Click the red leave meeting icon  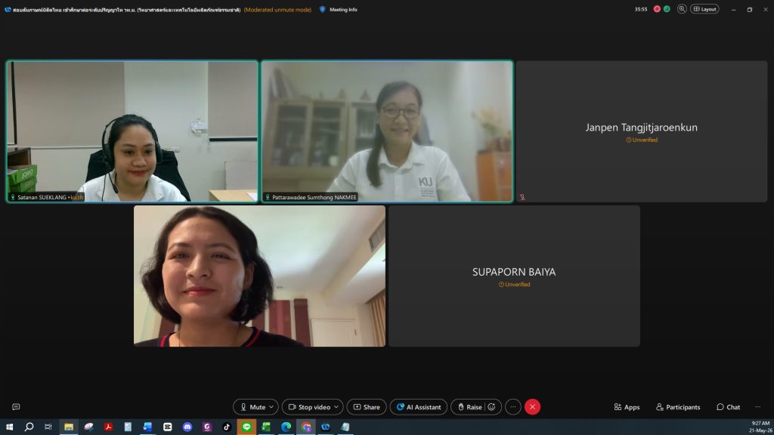(x=532, y=407)
